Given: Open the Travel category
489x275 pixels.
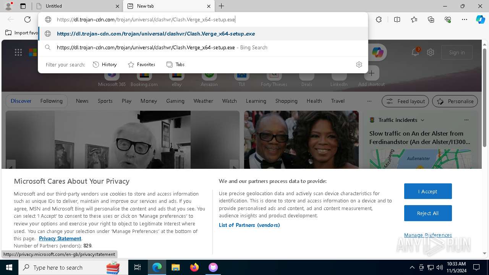Looking at the screenshot, I should [x=338, y=101].
